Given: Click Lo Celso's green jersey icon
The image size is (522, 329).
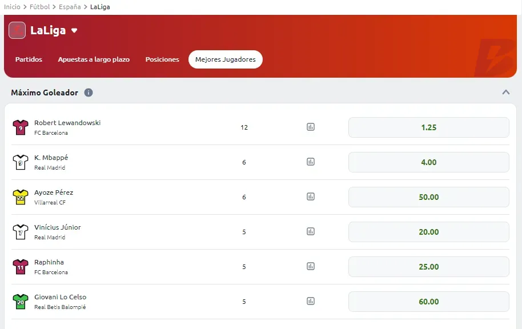Looking at the screenshot, I should [21, 302].
